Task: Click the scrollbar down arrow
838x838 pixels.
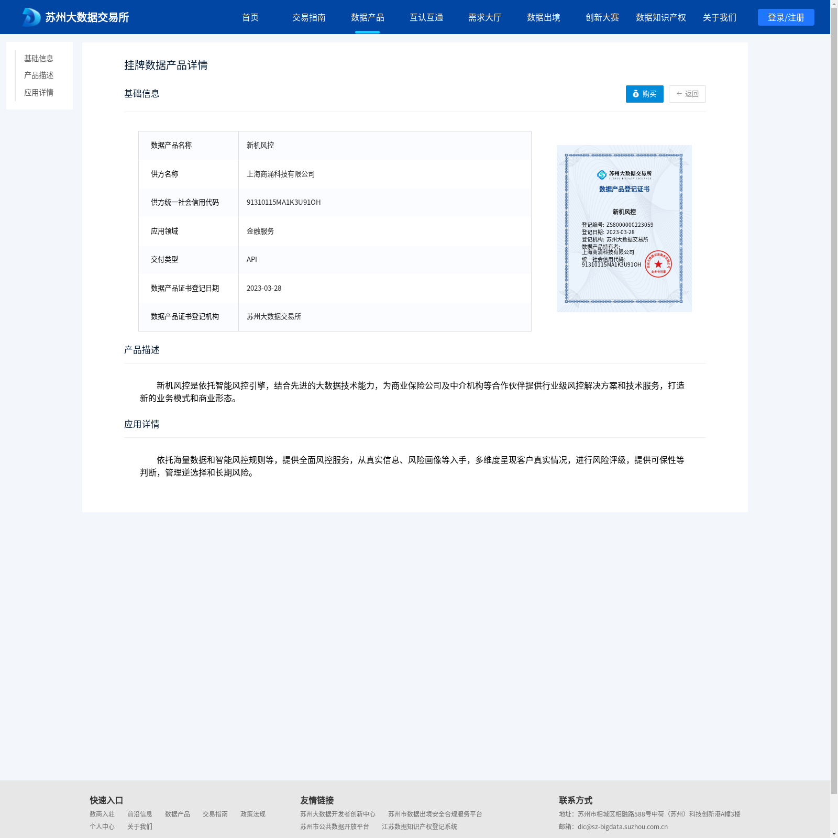Action: click(x=834, y=834)
